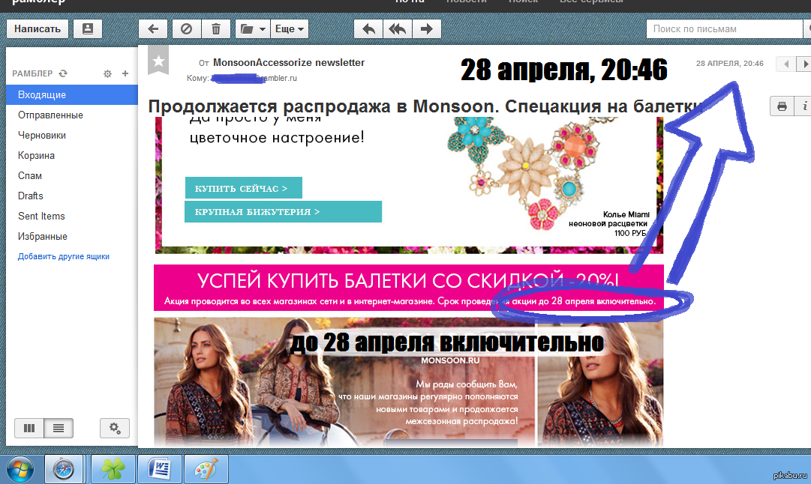This screenshot has width=811, height=484.
Task: Delete the email with the trash icon
Action: click(216, 29)
